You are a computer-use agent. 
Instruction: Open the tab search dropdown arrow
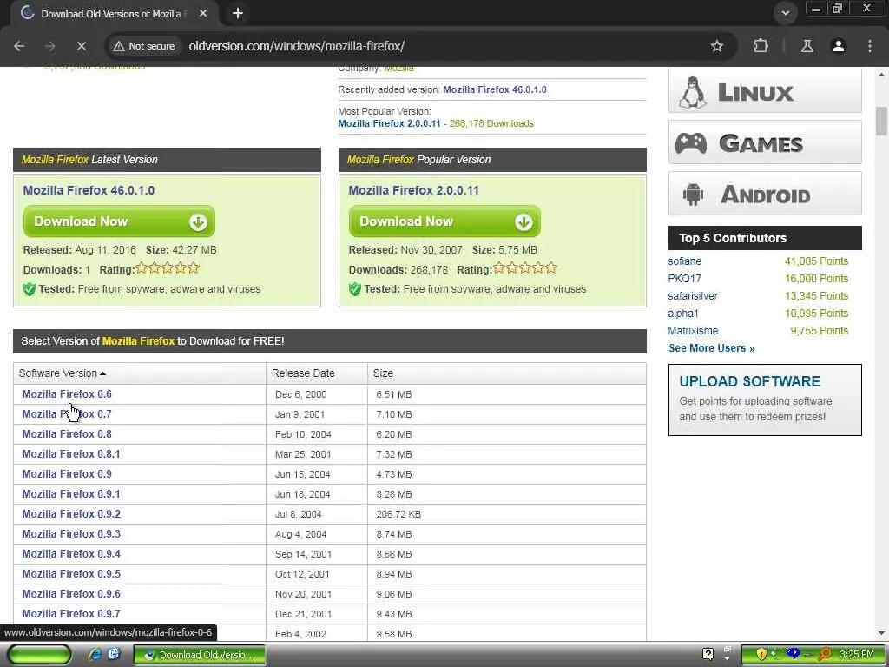pos(785,13)
